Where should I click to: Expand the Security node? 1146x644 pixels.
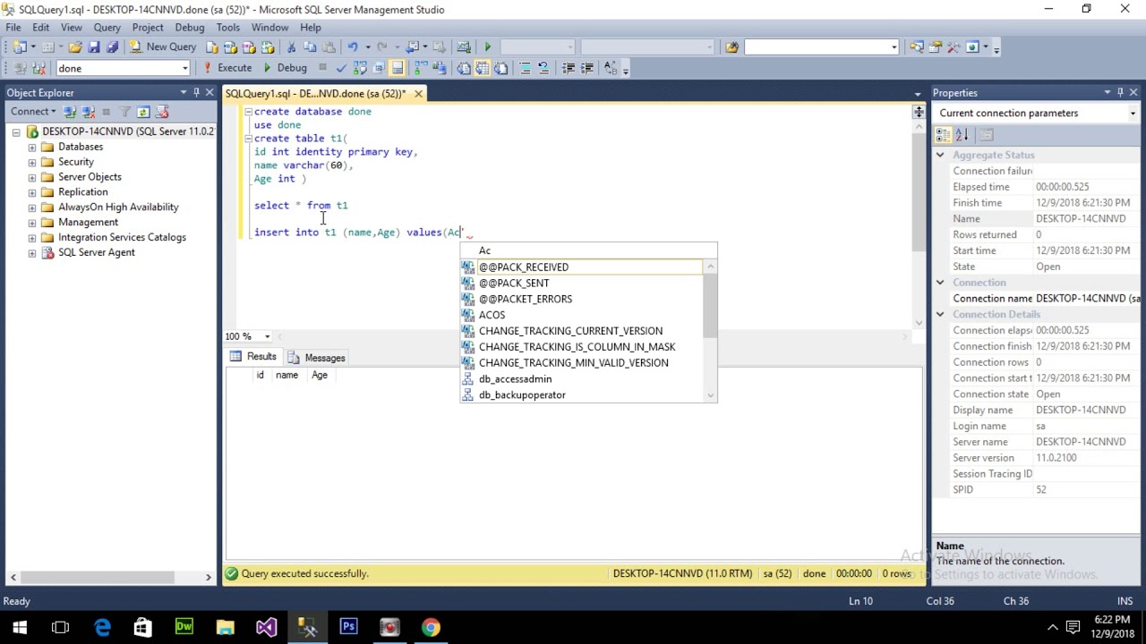(x=32, y=162)
